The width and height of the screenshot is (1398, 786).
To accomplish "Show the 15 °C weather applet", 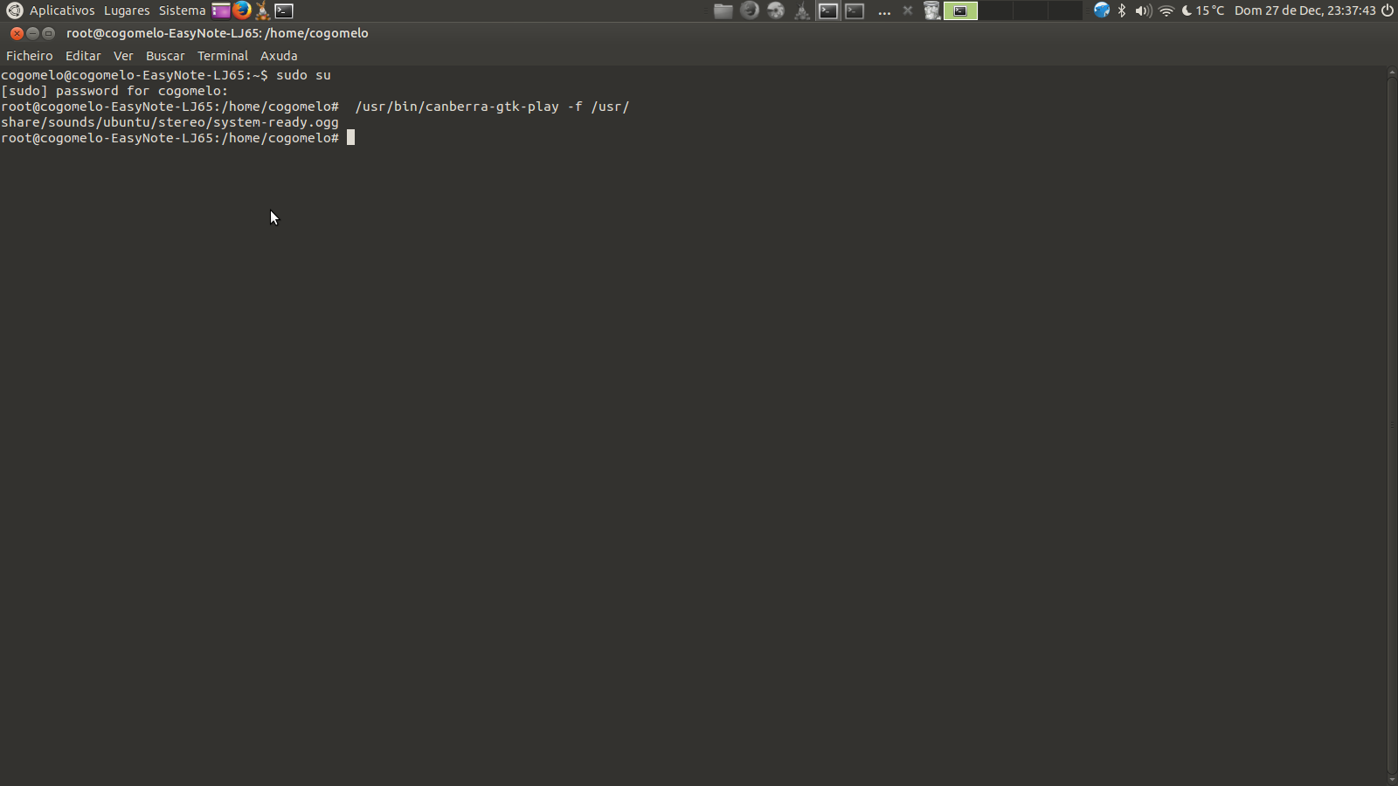I will coord(1203,10).
